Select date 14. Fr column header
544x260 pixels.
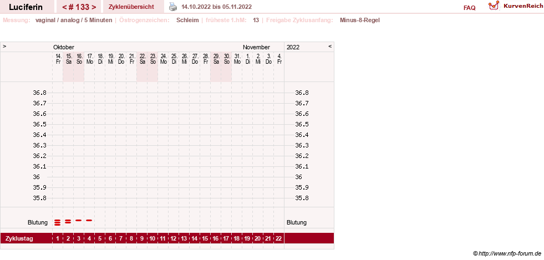click(58, 59)
